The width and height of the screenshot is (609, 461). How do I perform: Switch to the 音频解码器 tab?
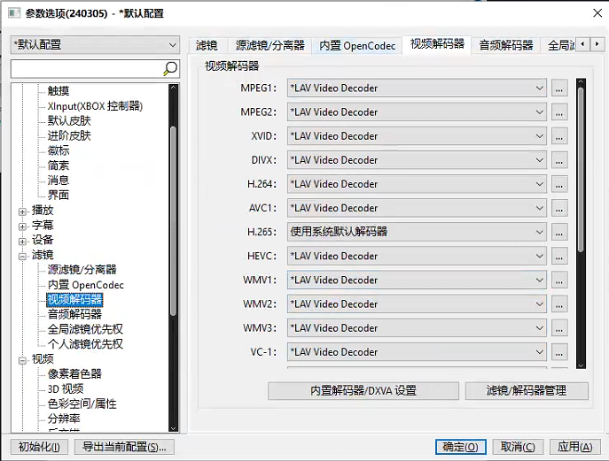pos(506,45)
